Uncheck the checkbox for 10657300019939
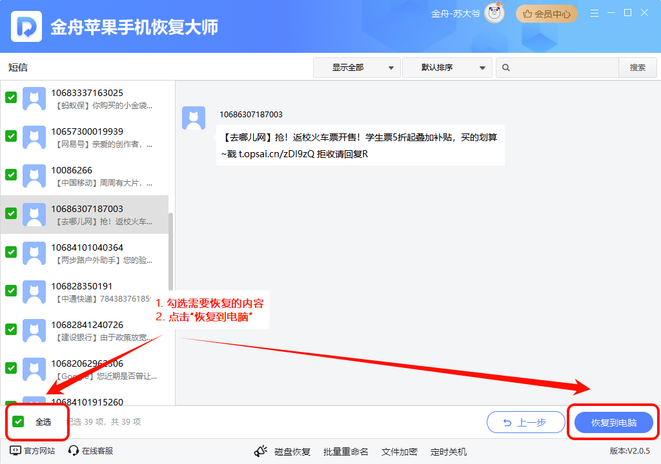This screenshot has width=661, height=464. tap(11, 136)
